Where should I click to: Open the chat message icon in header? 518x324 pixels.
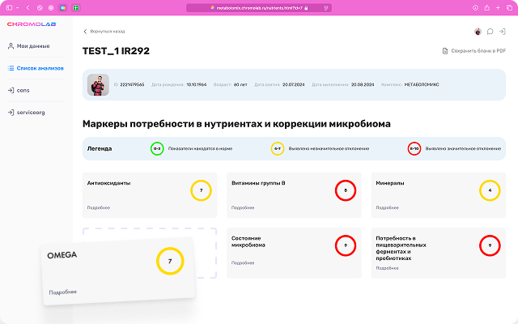[x=490, y=32]
